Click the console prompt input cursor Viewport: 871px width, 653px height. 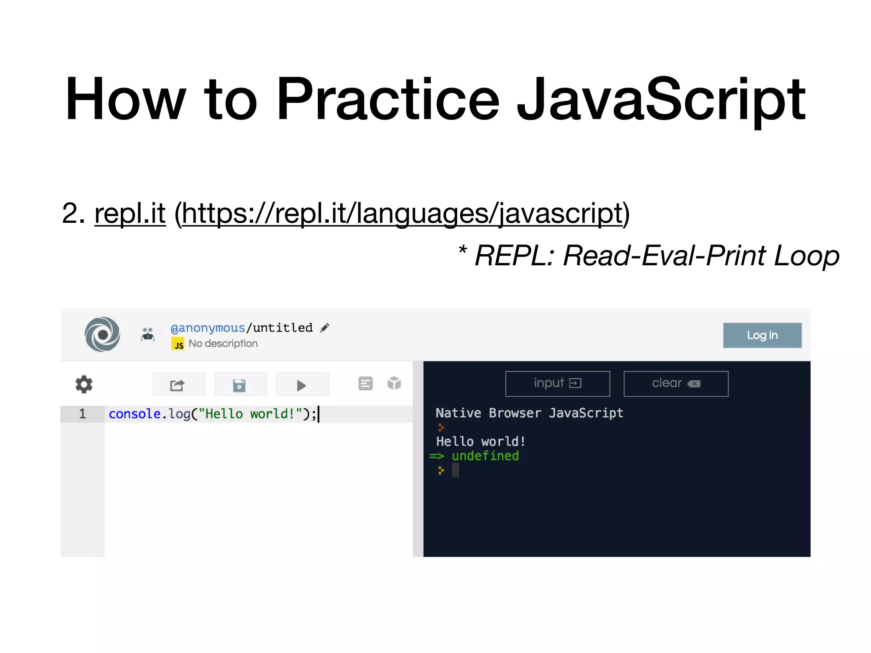click(x=455, y=470)
